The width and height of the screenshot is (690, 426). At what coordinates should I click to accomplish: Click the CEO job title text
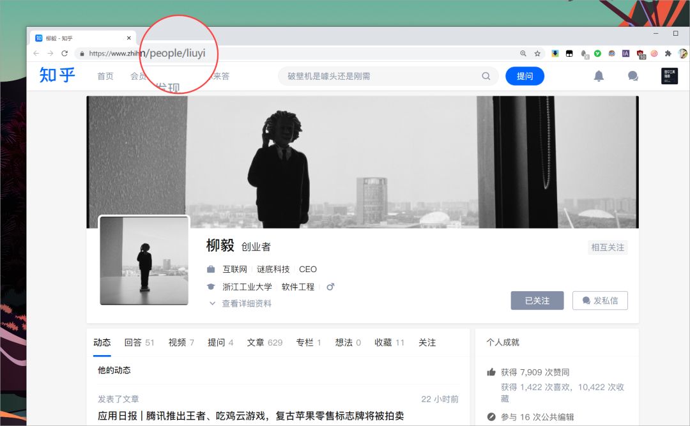[x=307, y=269]
